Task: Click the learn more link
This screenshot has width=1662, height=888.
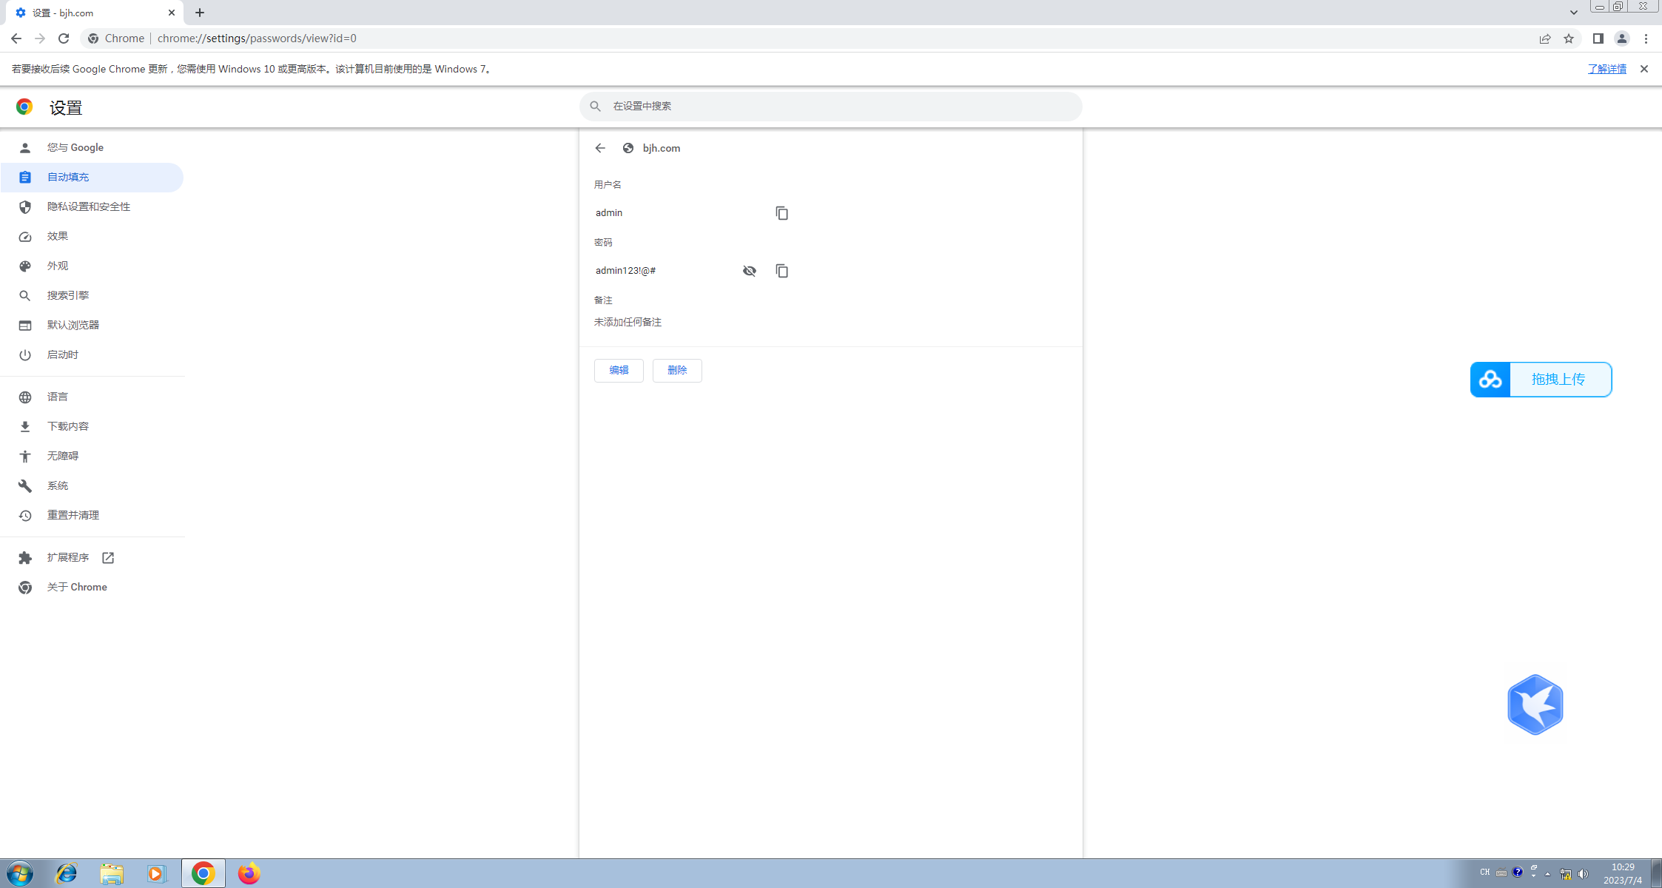Action: pyautogui.click(x=1607, y=69)
